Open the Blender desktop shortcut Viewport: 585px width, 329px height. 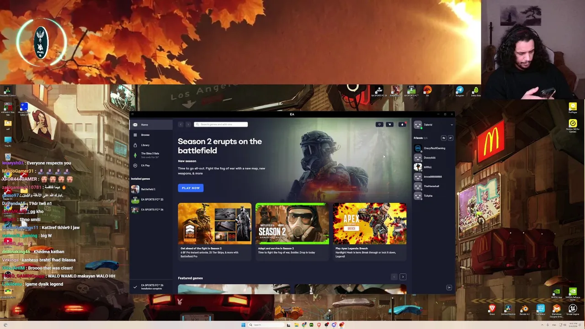coord(524,310)
